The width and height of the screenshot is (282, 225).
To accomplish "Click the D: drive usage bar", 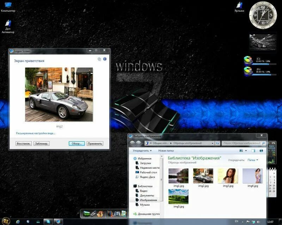I will 264,74.
